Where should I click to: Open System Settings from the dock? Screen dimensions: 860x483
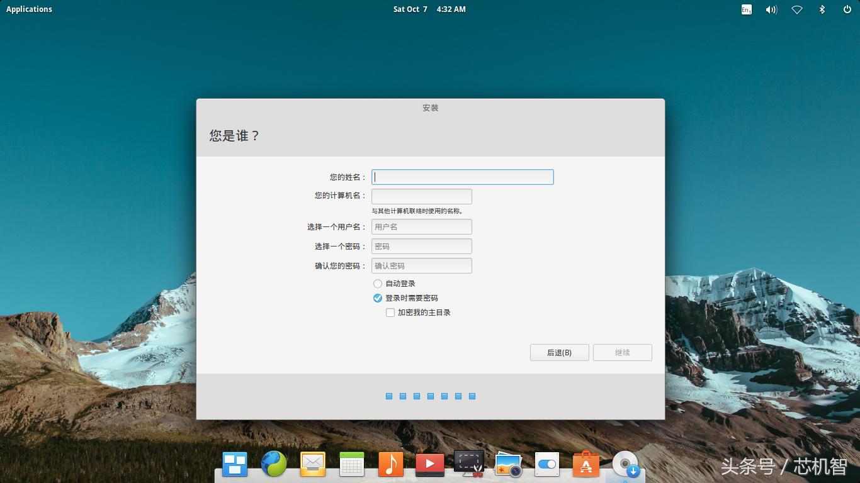click(x=546, y=464)
